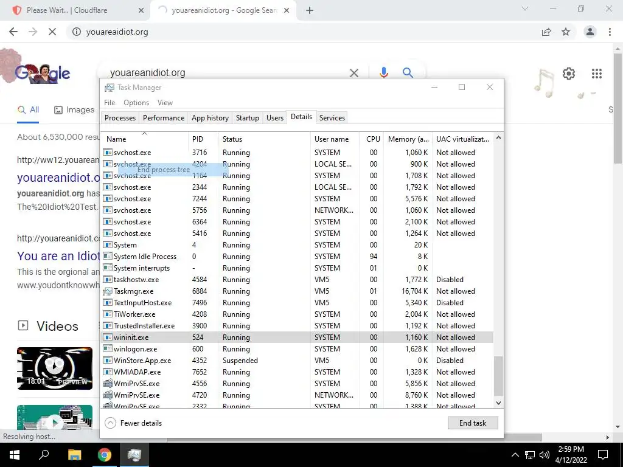Click the network tray icon
The width and height of the screenshot is (623, 467).
pos(530,455)
